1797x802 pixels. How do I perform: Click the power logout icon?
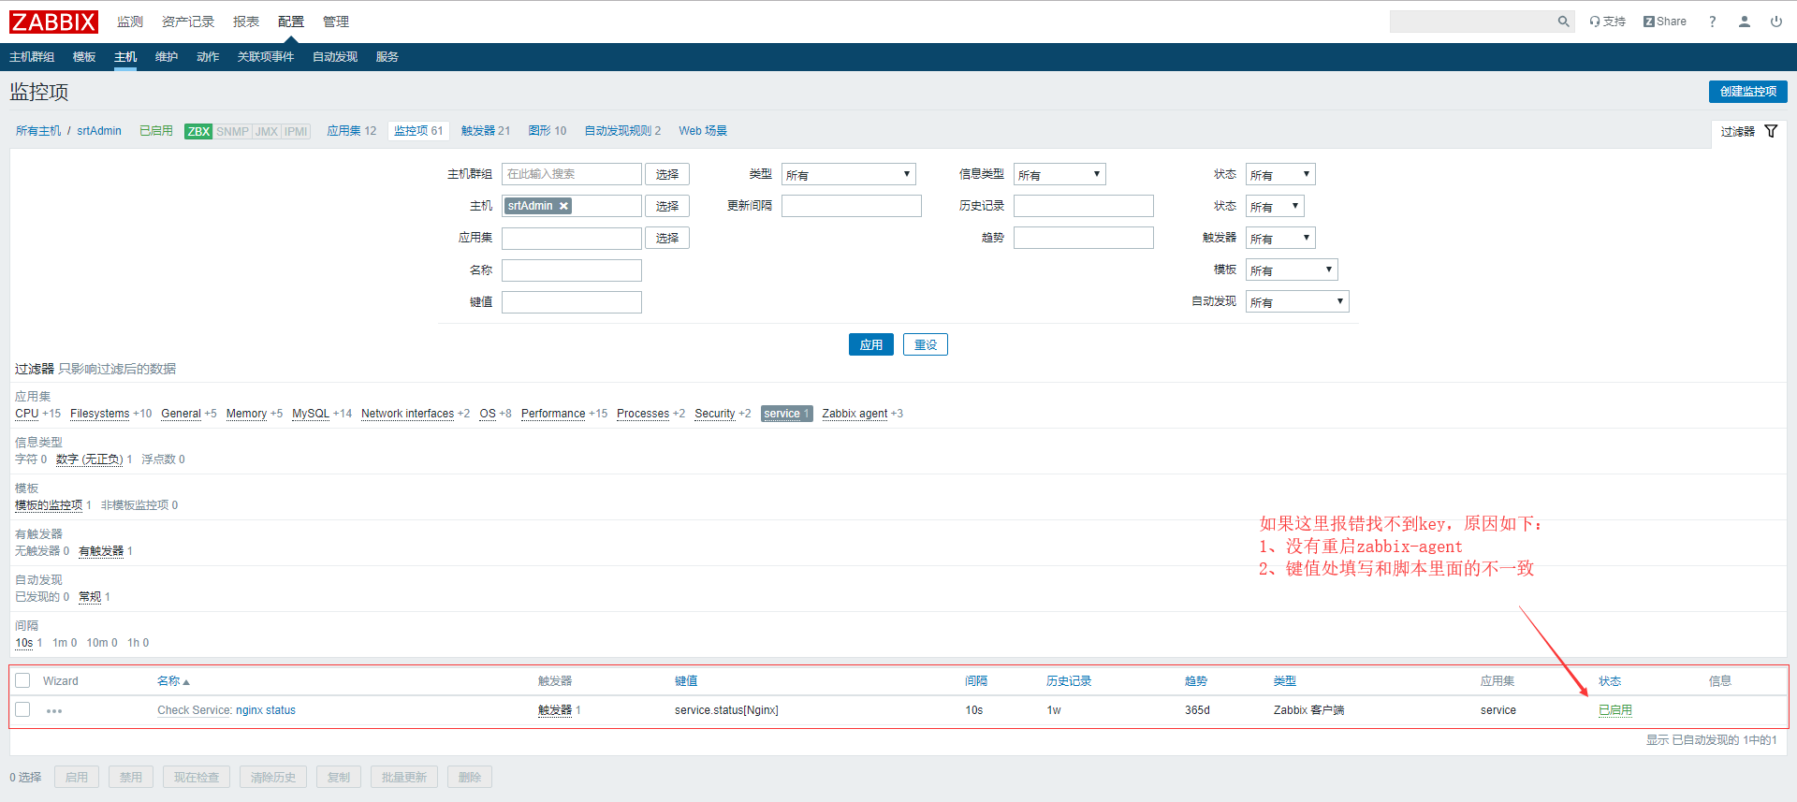tap(1775, 22)
